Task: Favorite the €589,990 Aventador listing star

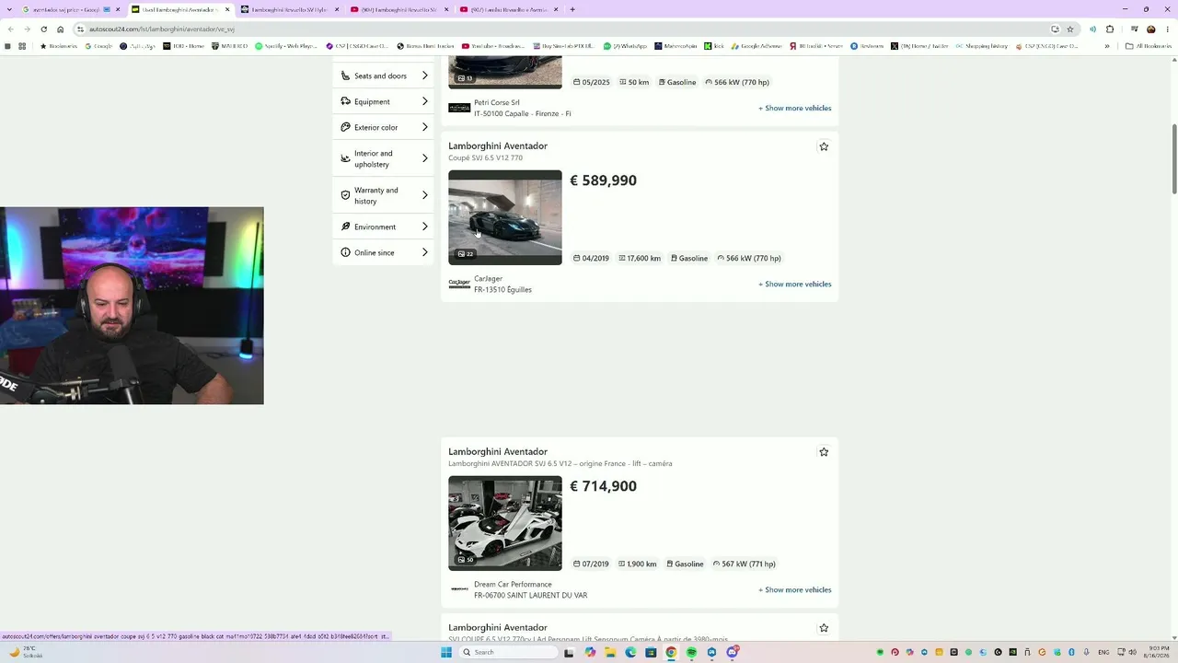Action: [x=824, y=146]
